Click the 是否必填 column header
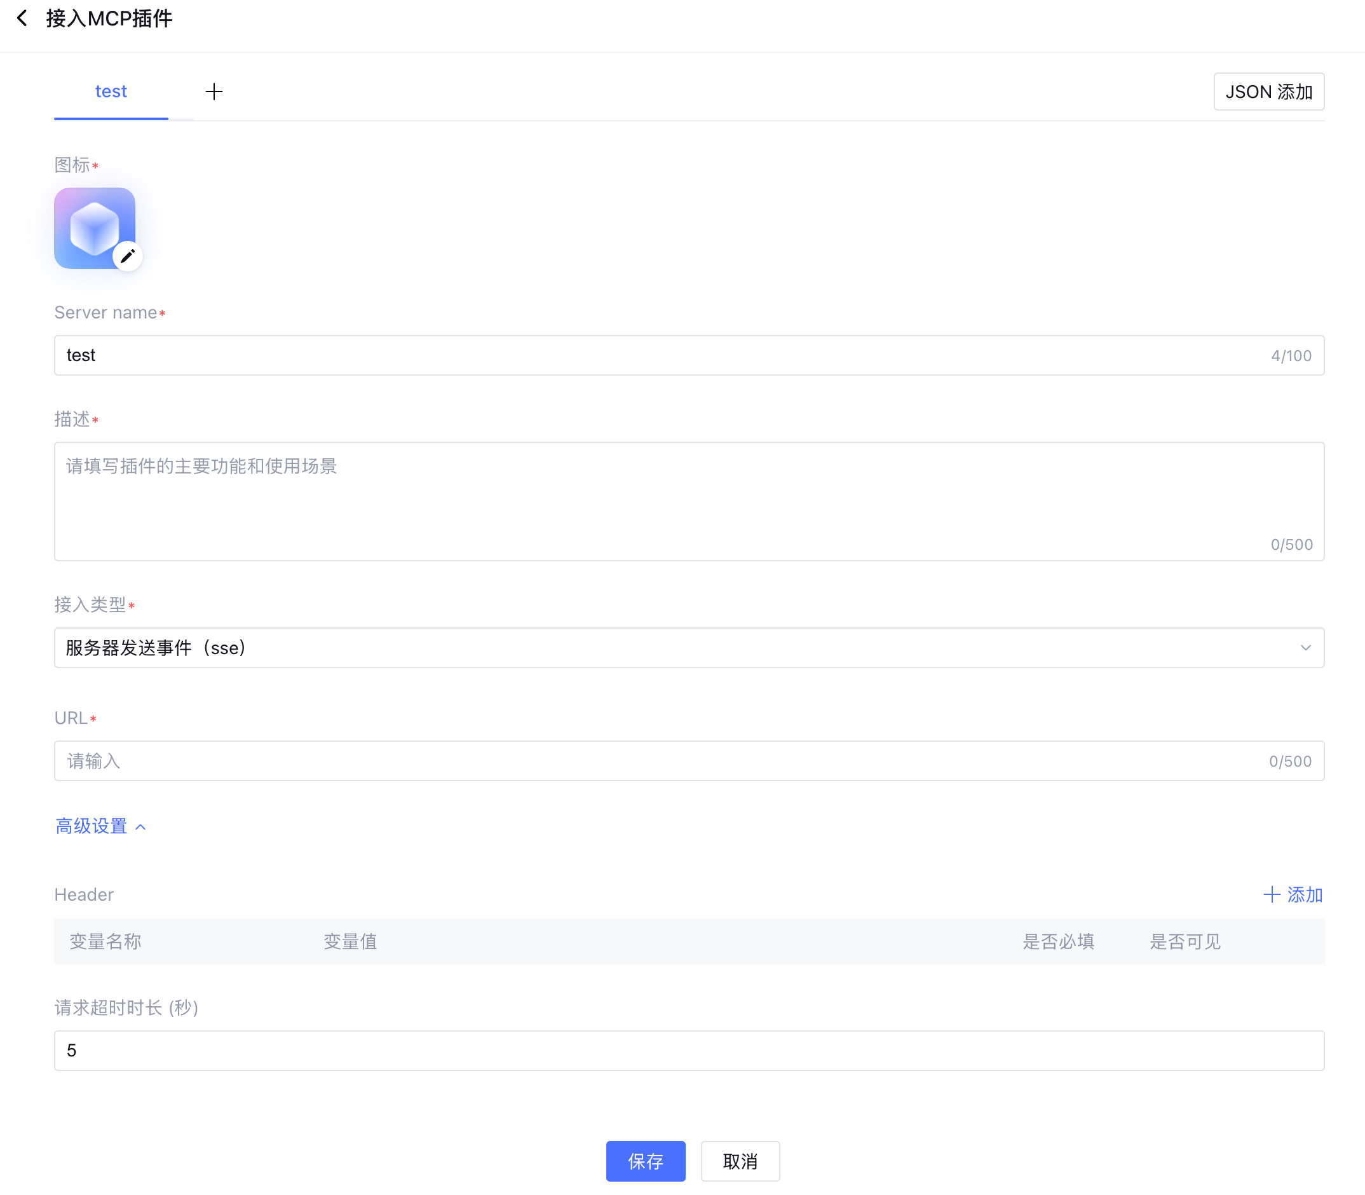The width and height of the screenshot is (1365, 1195). pyautogui.click(x=1057, y=941)
